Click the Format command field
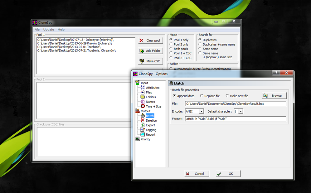This screenshot has height=193, width=311. (x=236, y=119)
